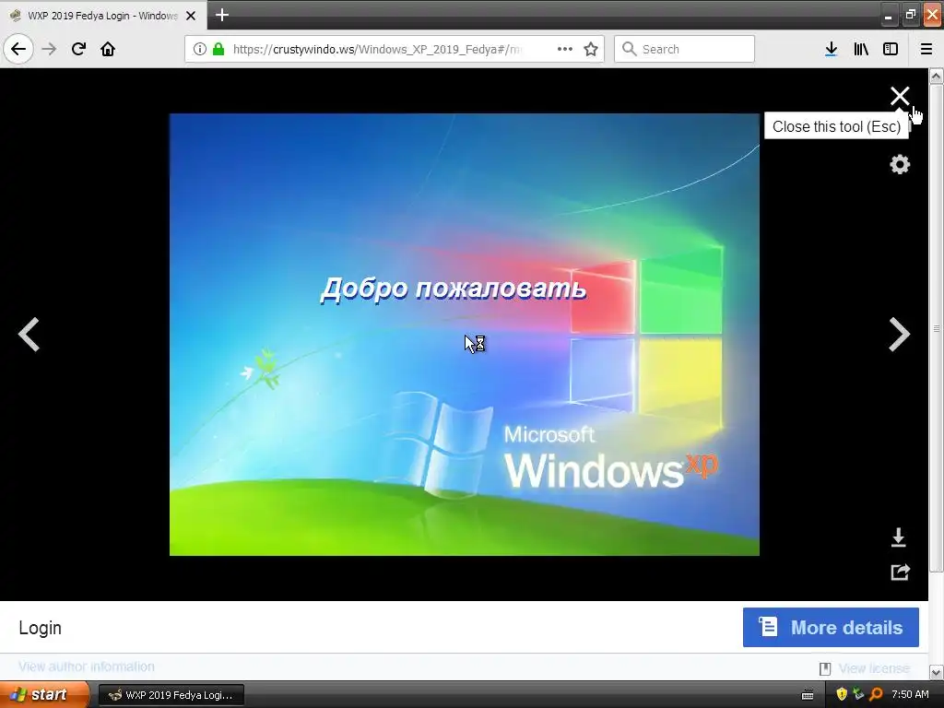Open page actions three-dot menu
The width and height of the screenshot is (944, 708).
coord(565,49)
